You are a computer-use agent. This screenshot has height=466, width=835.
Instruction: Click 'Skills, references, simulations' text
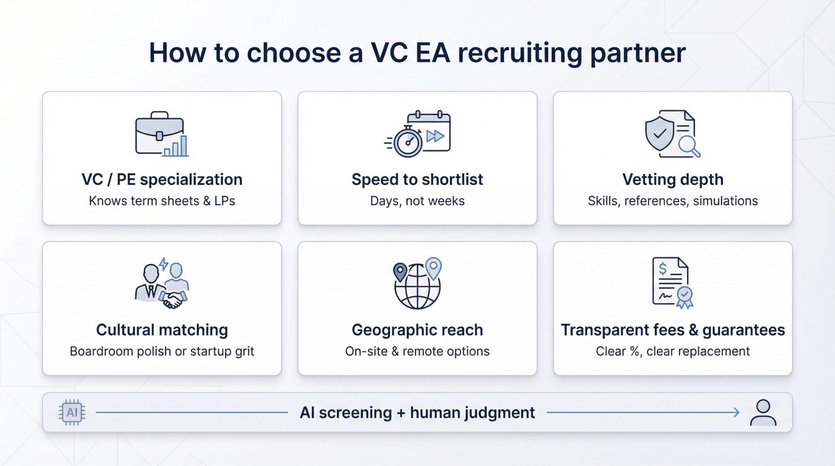673,201
